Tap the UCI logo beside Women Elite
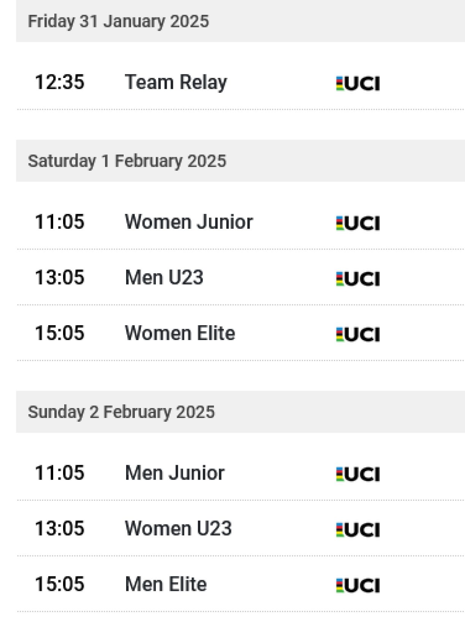The image size is (465, 622). [x=358, y=334]
